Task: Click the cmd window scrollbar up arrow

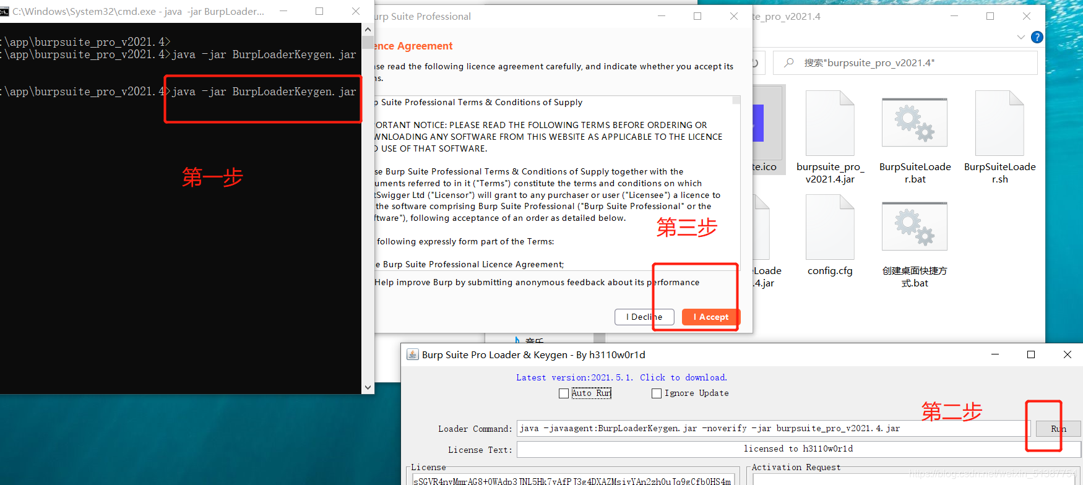Action: [368, 29]
